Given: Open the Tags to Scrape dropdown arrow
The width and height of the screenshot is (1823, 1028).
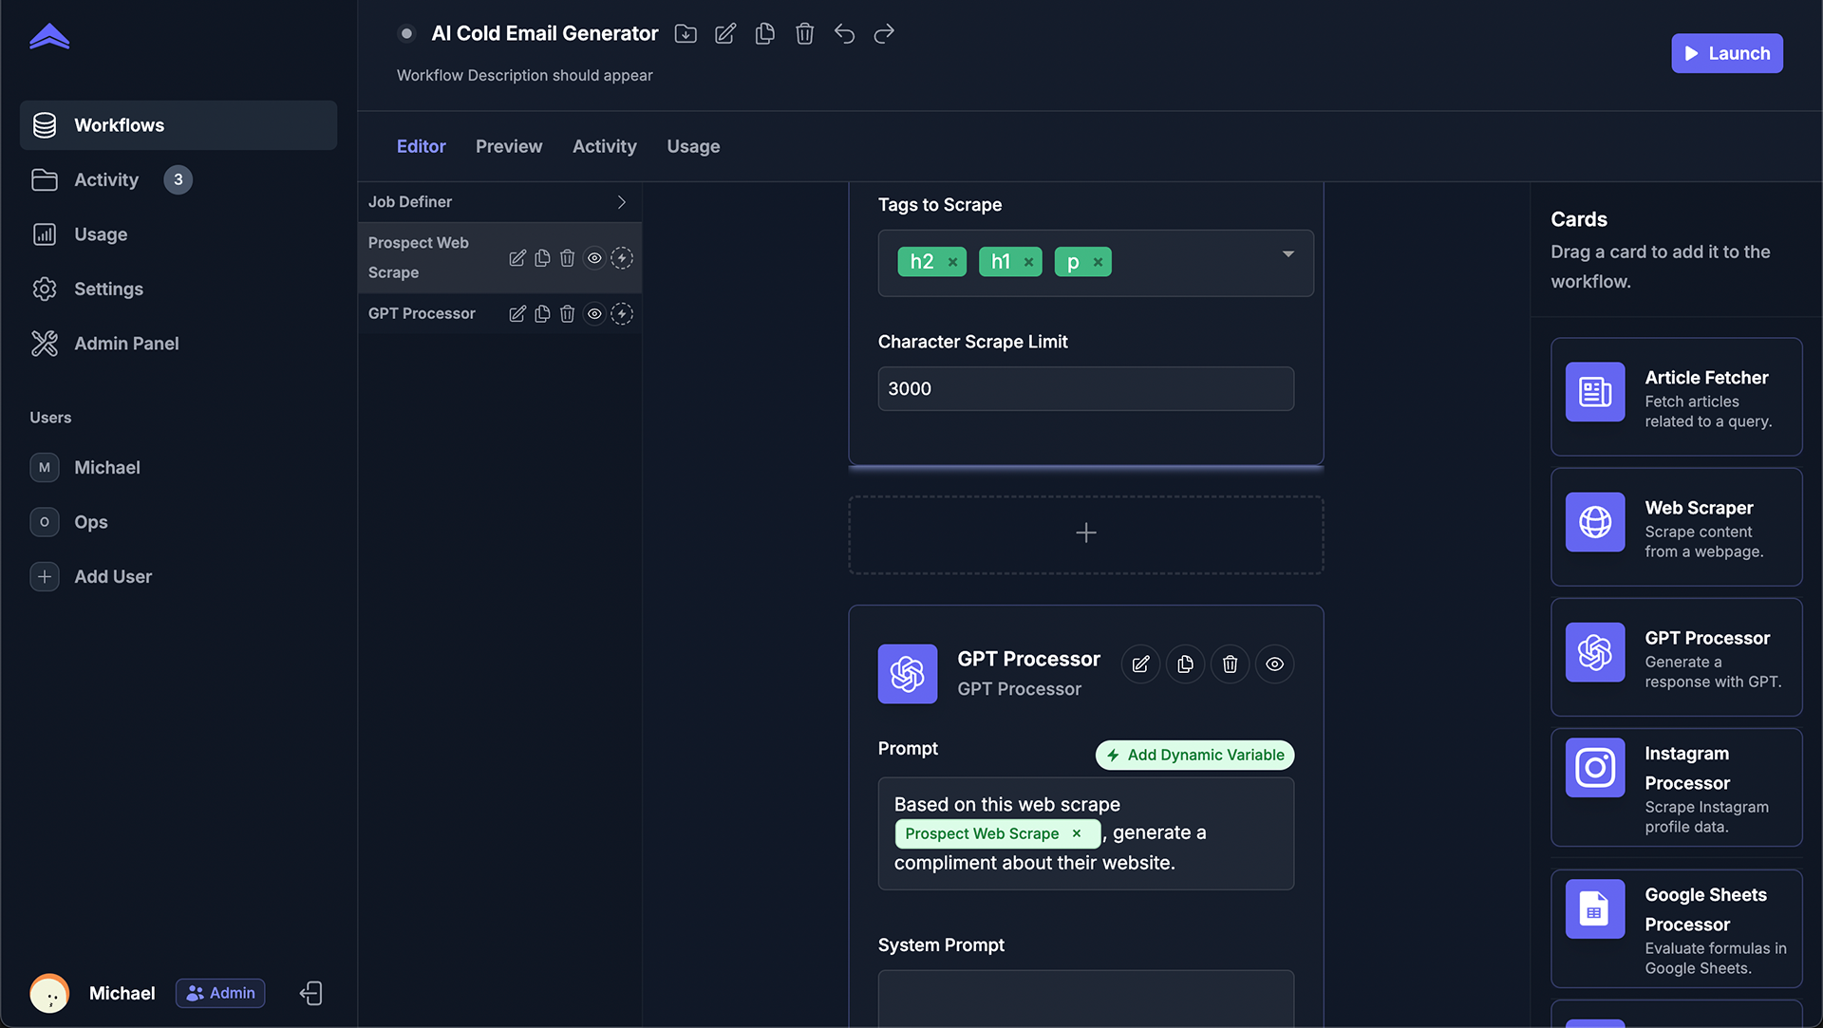Looking at the screenshot, I should [1287, 254].
